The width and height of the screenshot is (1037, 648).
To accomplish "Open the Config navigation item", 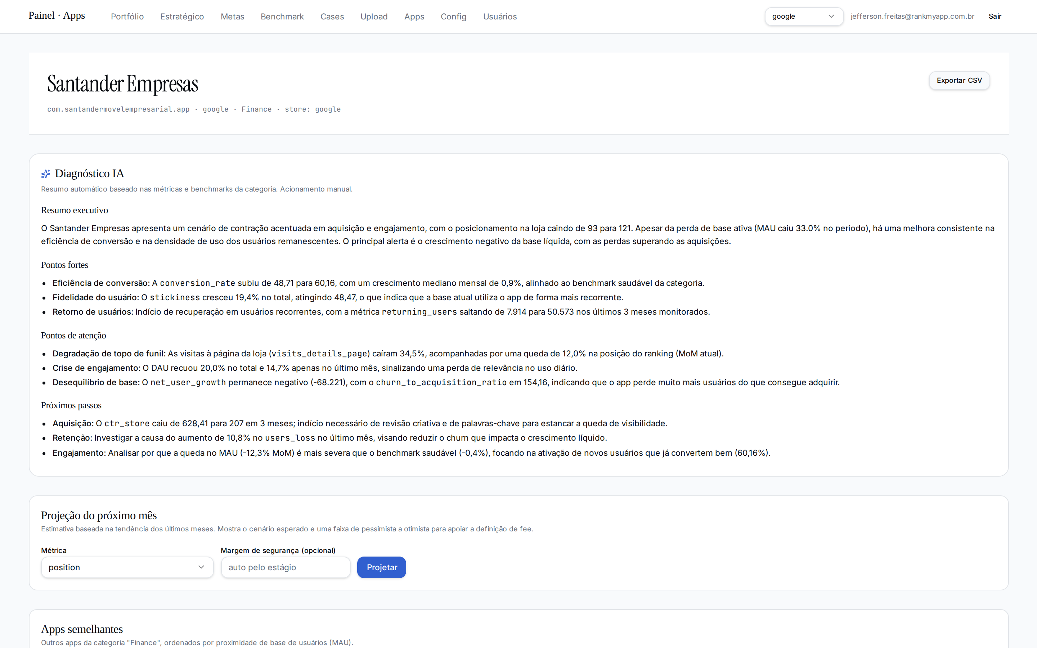I will coord(453,16).
